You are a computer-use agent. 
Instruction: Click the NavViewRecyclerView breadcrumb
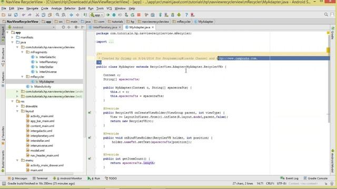(20, 22)
